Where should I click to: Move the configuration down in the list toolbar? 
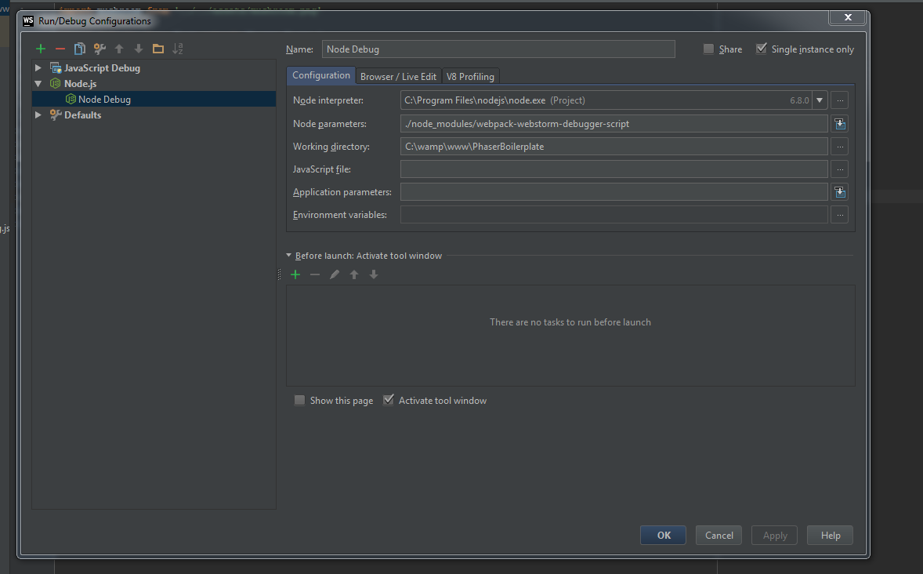point(139,49)
